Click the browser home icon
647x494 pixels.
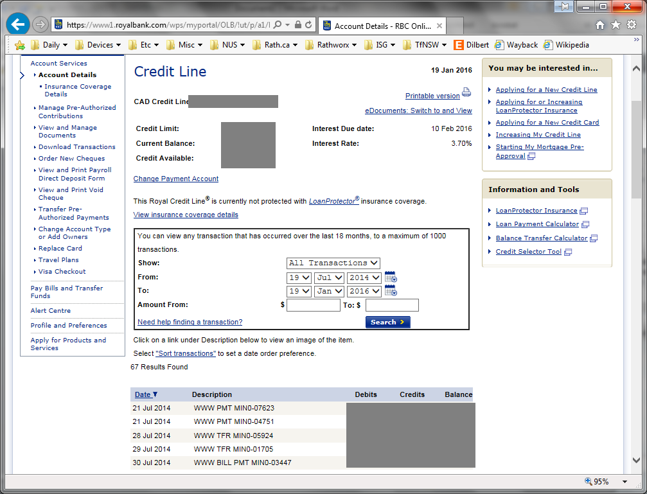point(600,25)
